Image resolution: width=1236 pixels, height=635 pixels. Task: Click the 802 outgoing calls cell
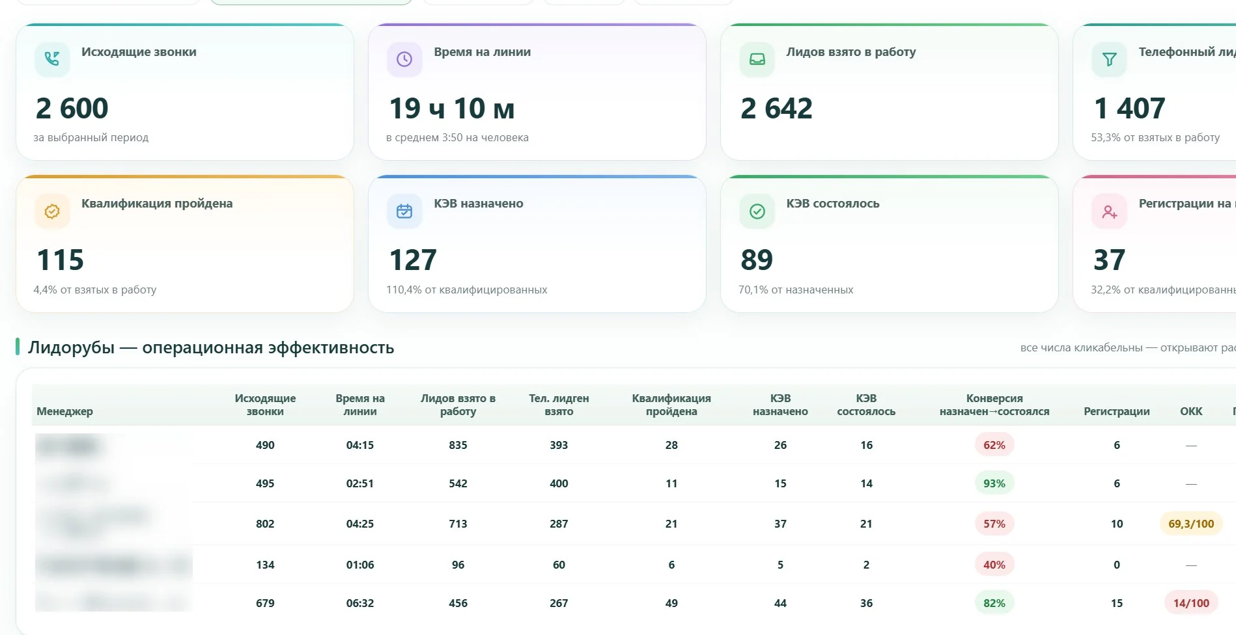[x=265, y=524]
